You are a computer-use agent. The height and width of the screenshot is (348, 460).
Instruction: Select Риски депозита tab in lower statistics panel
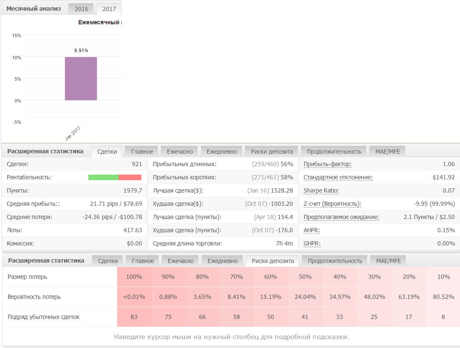click(273, 261)
